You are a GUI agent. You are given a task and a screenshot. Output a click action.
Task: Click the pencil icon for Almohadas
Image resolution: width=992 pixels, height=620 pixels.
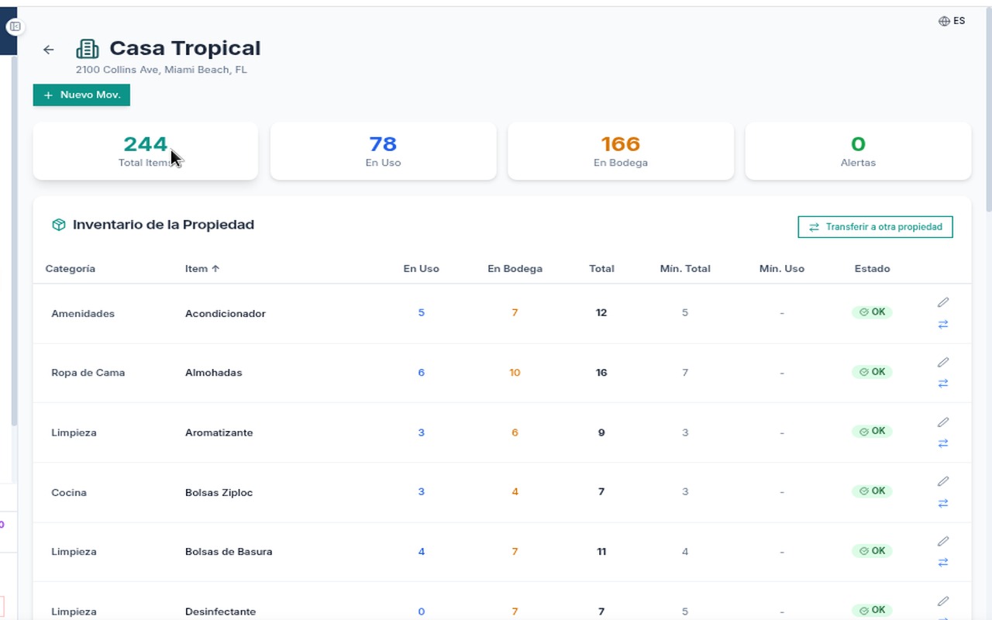[942, 362]
